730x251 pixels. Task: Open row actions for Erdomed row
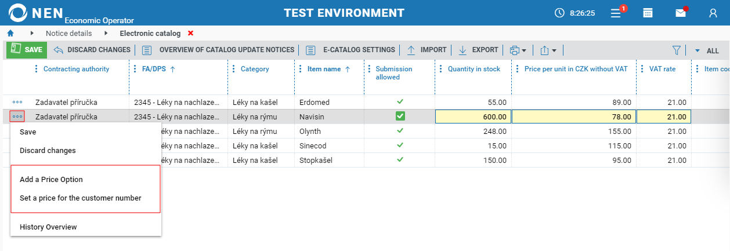pos(17,103)
